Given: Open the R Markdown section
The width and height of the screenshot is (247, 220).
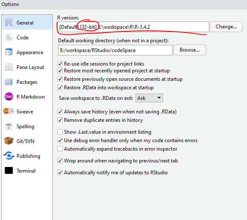Looking at the screenshot, I should 27,96.
